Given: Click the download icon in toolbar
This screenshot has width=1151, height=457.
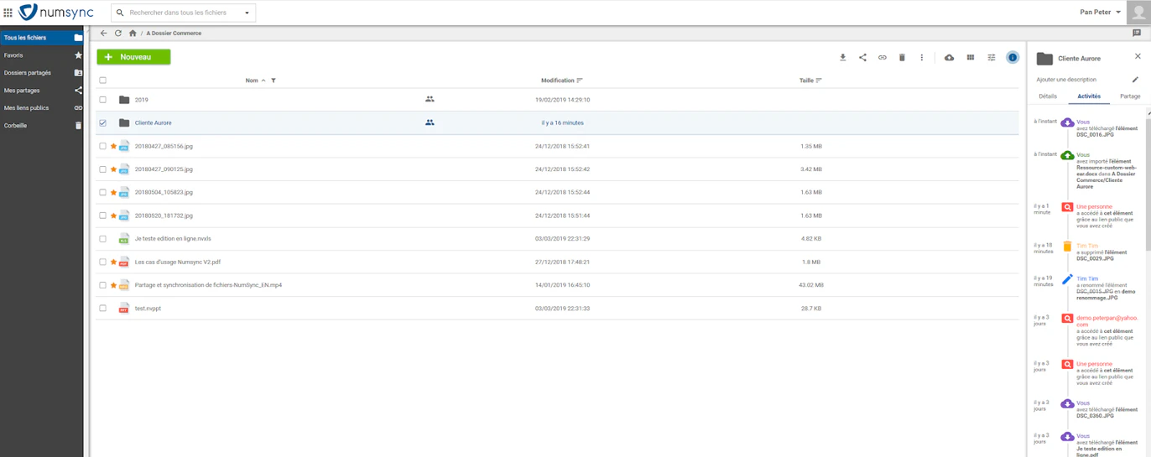Looking at the screenshot, I should coord(842,58).
